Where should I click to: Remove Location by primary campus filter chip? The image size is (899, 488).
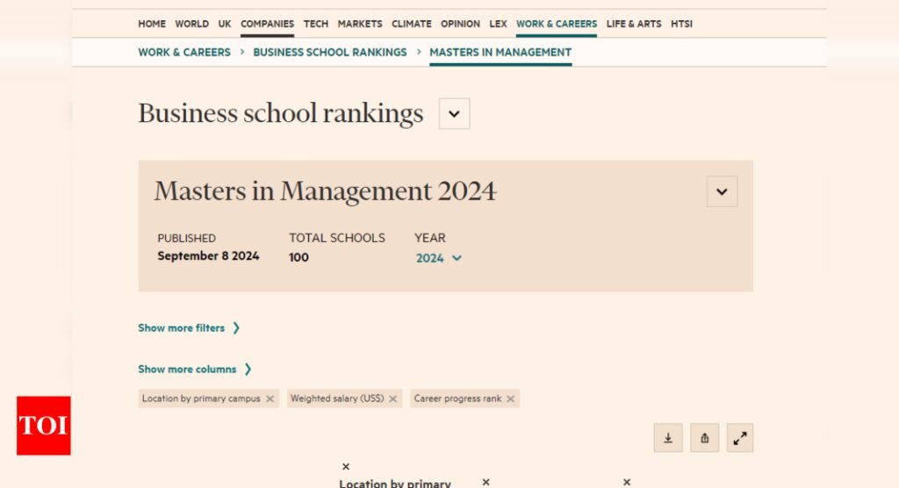coord(270,398)
